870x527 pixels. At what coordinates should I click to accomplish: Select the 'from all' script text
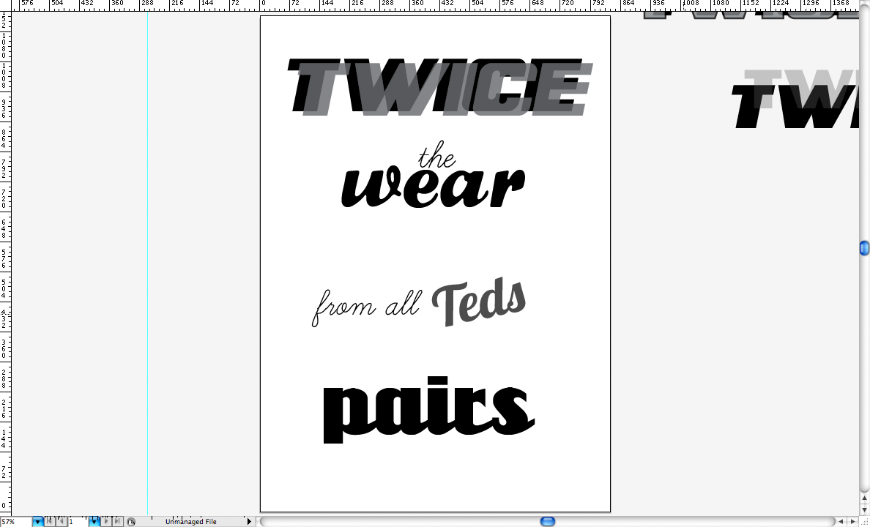366,307
